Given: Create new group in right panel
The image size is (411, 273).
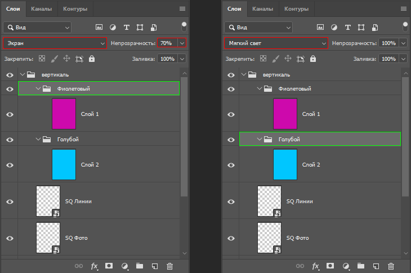Looking at the screenshot, I should click(361, 266).
